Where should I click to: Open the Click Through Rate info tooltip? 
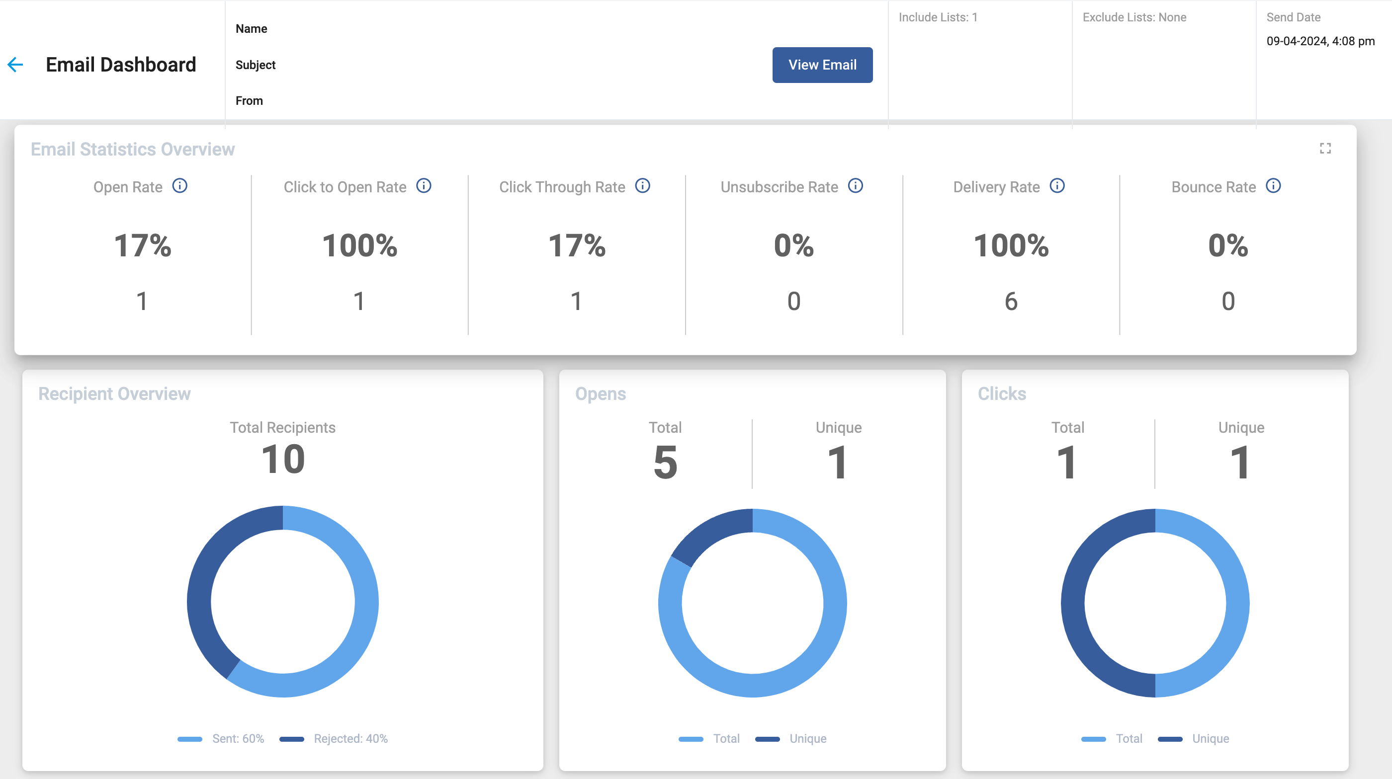(643, 186)
